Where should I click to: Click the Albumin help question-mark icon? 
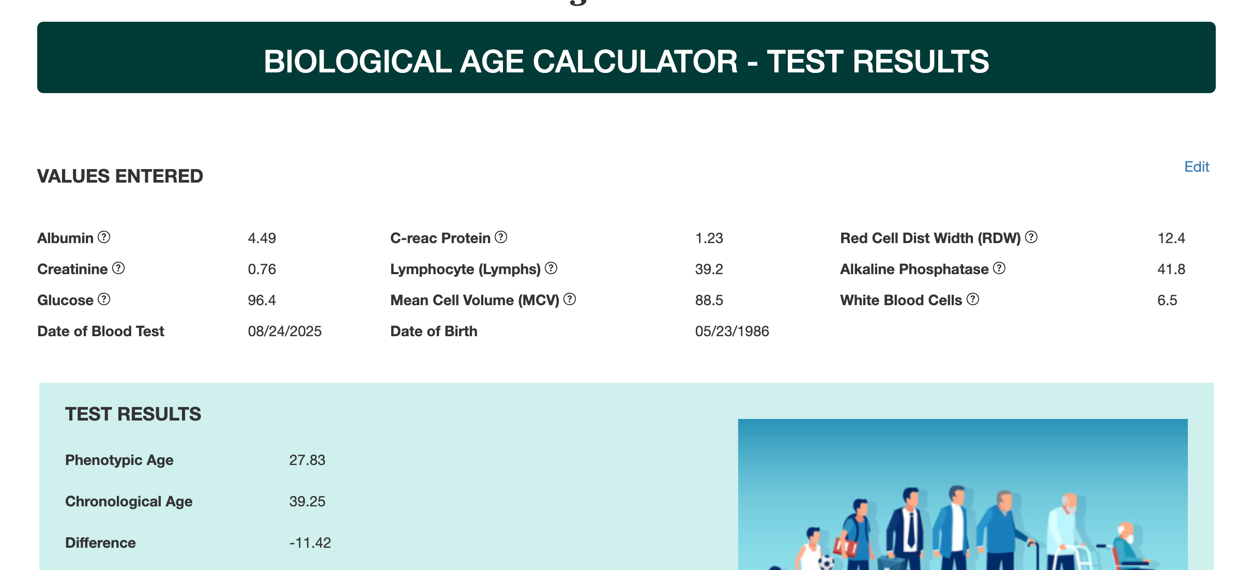[x=104, y=237]
